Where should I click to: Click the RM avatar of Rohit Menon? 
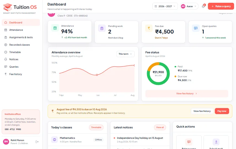pos(6,142)
